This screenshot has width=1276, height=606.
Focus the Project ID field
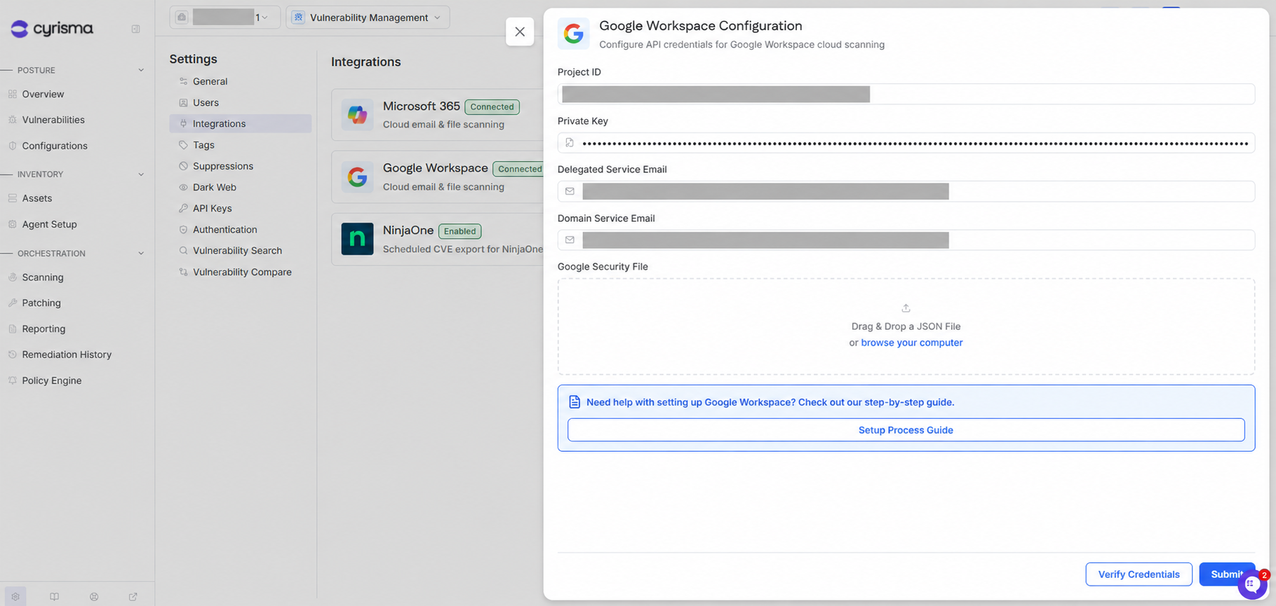(906, 94)
